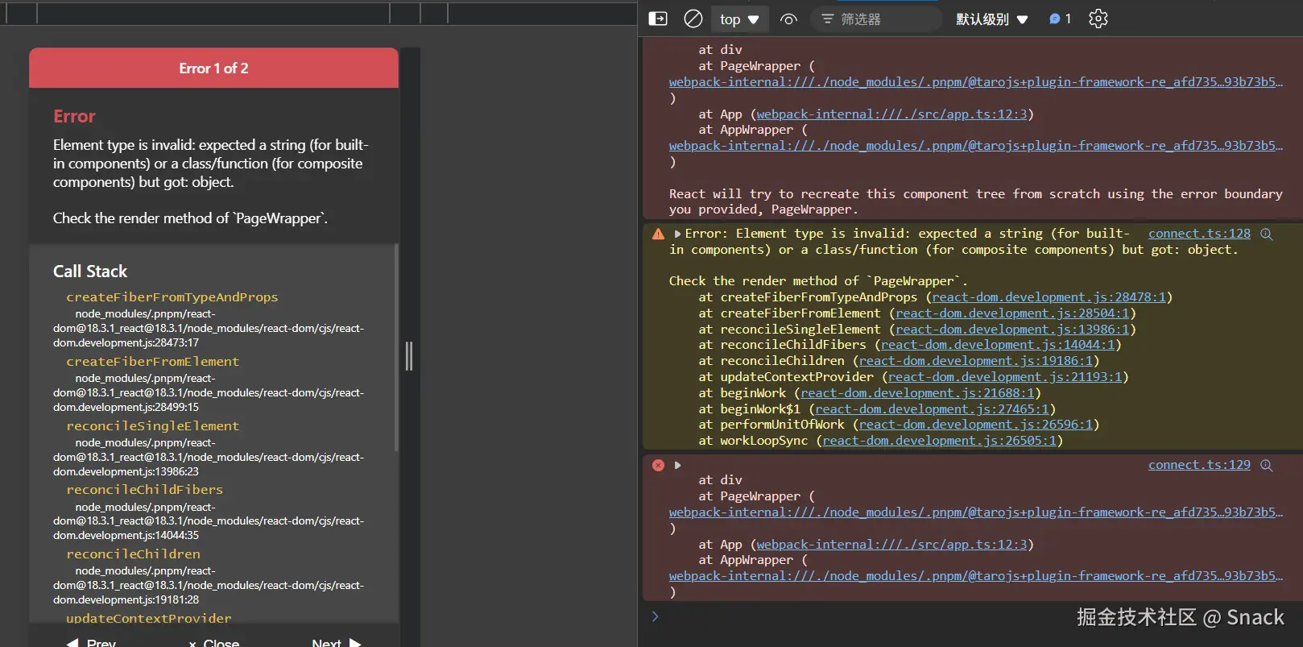Click the red 'Error' heading in overlay
Screen dimensions: 1303x647
[74, 117]
